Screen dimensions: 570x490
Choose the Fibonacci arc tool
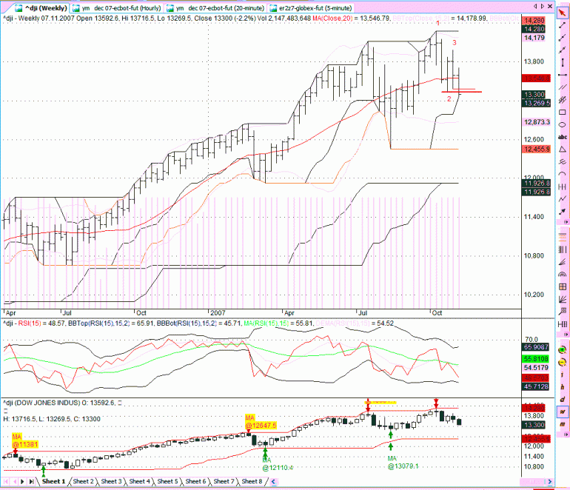coord(563,274)
